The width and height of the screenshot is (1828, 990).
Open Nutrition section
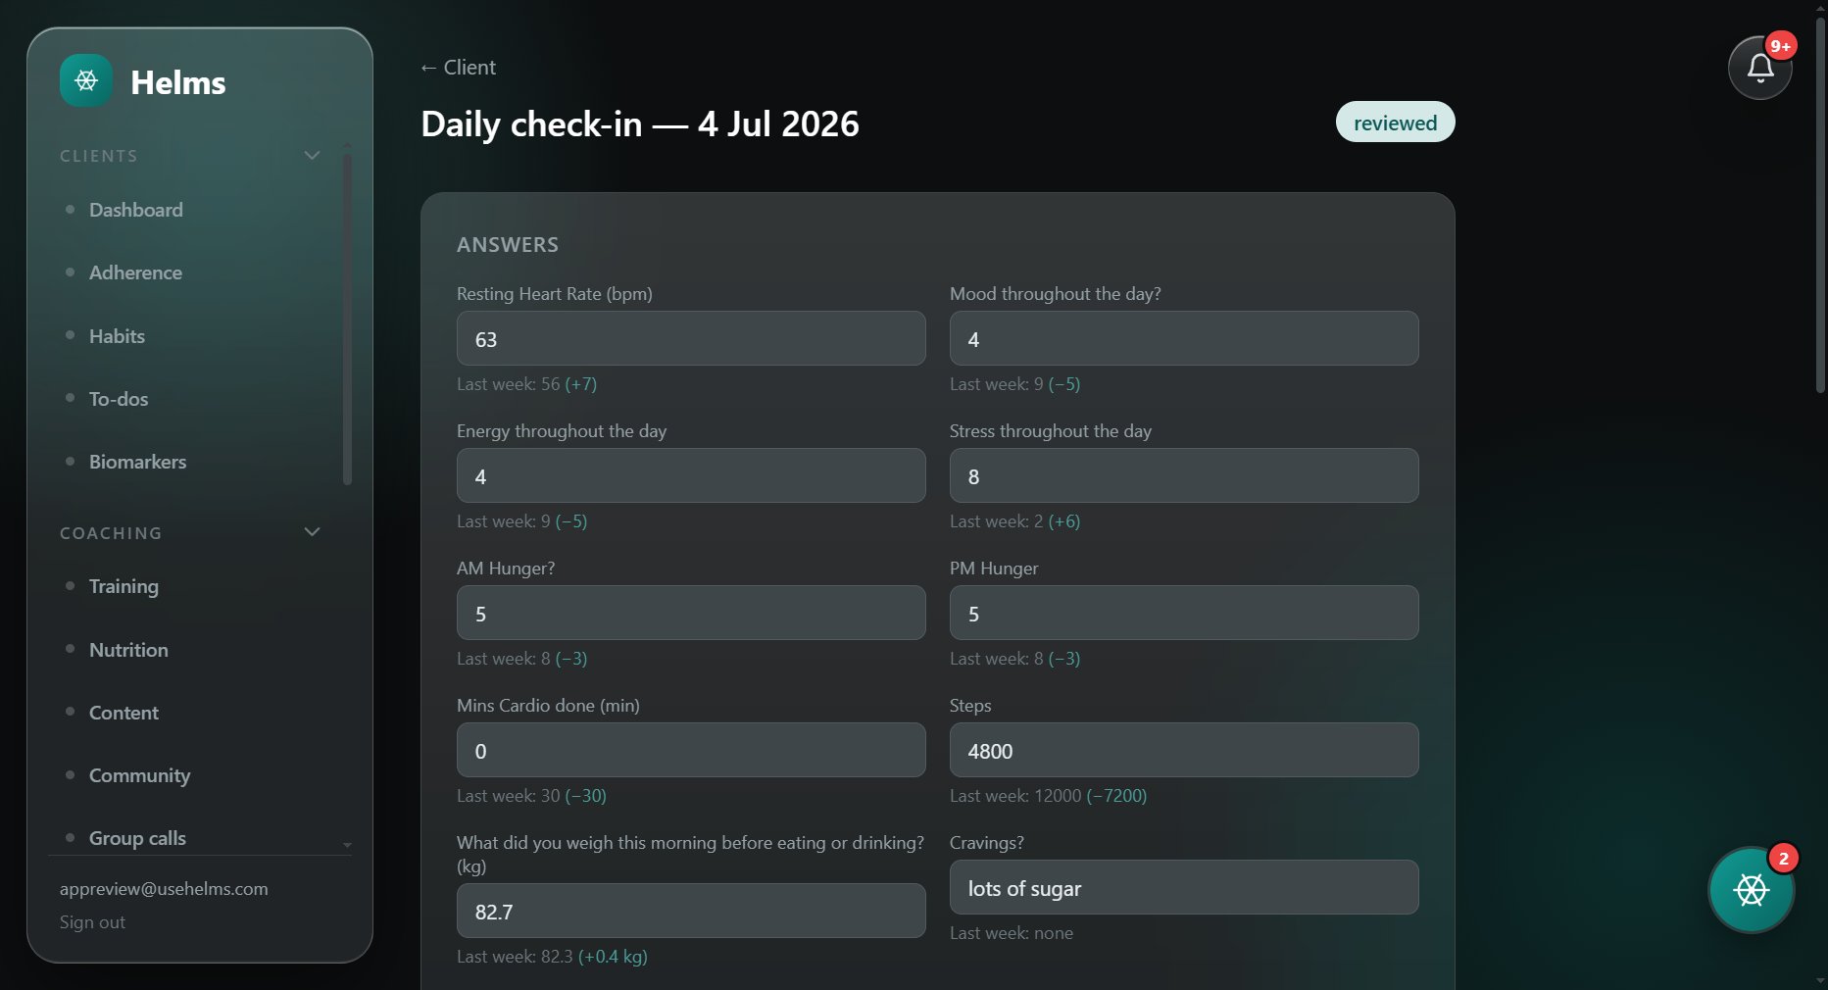(128, 650)
